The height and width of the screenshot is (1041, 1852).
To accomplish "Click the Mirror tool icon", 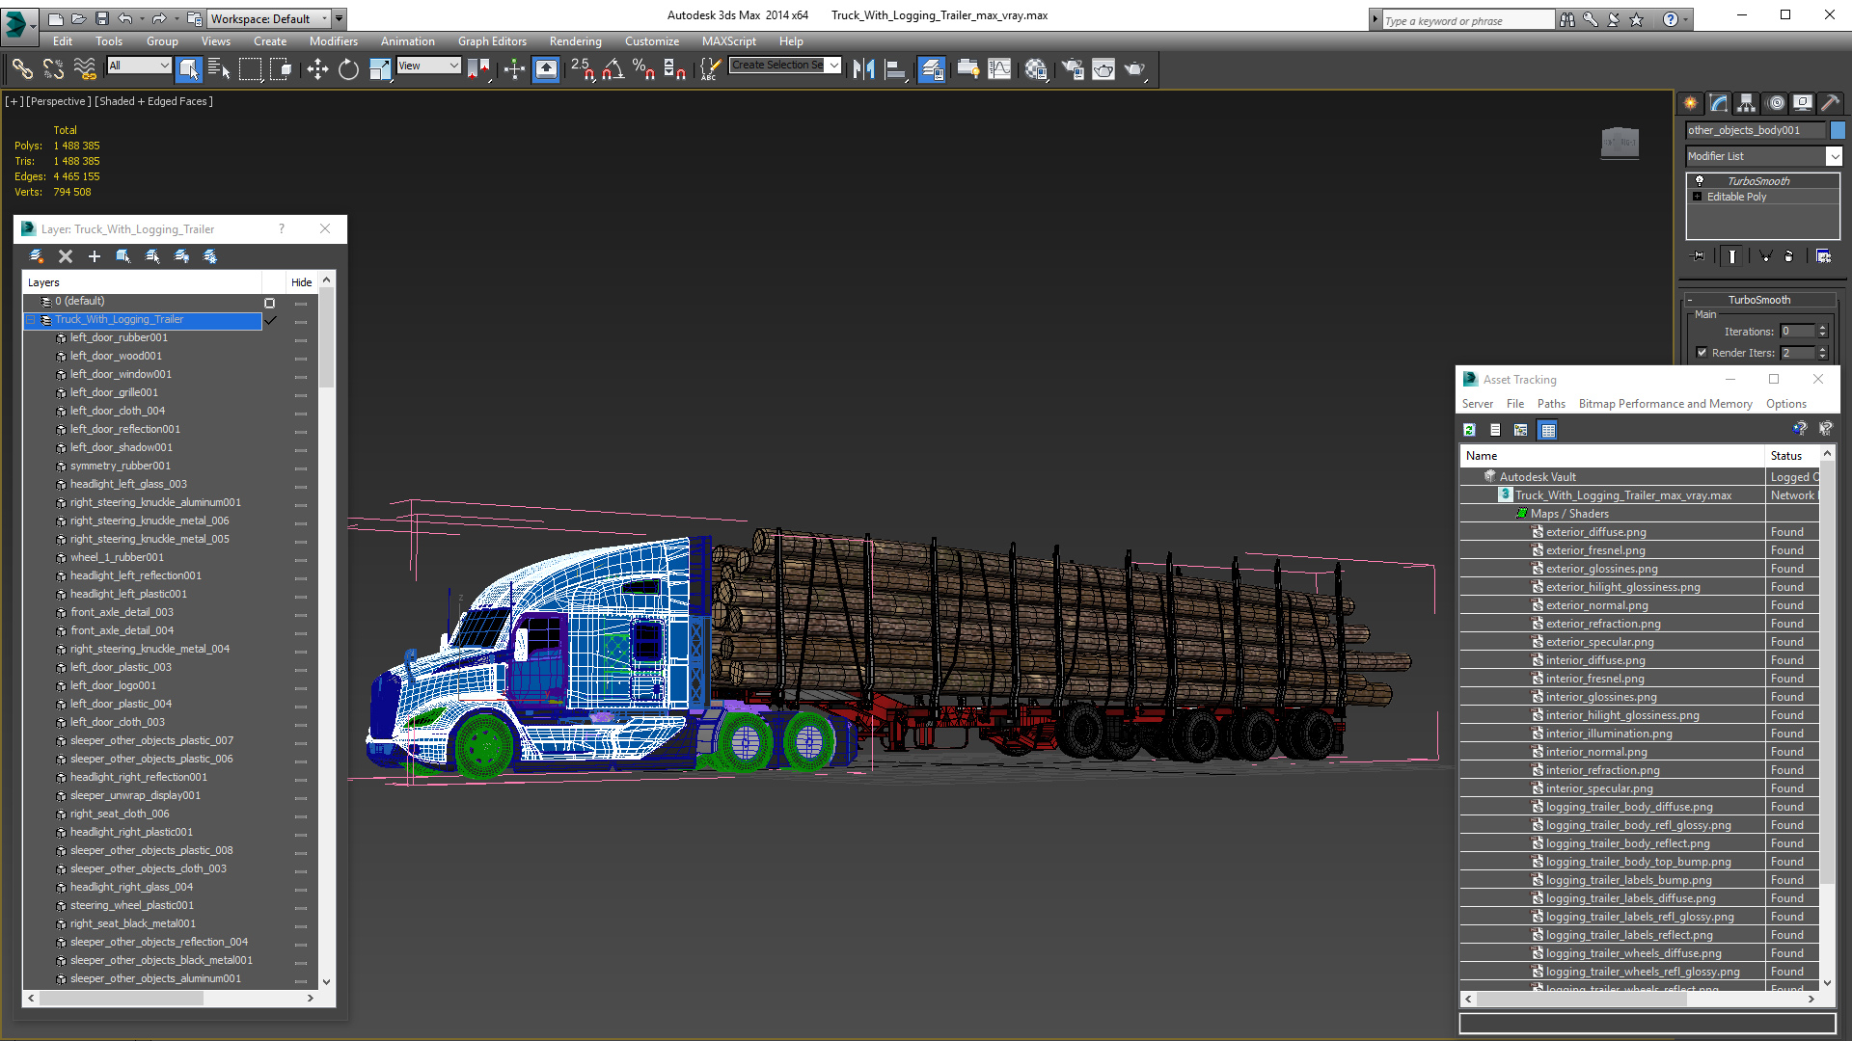I will click(863, 68).
